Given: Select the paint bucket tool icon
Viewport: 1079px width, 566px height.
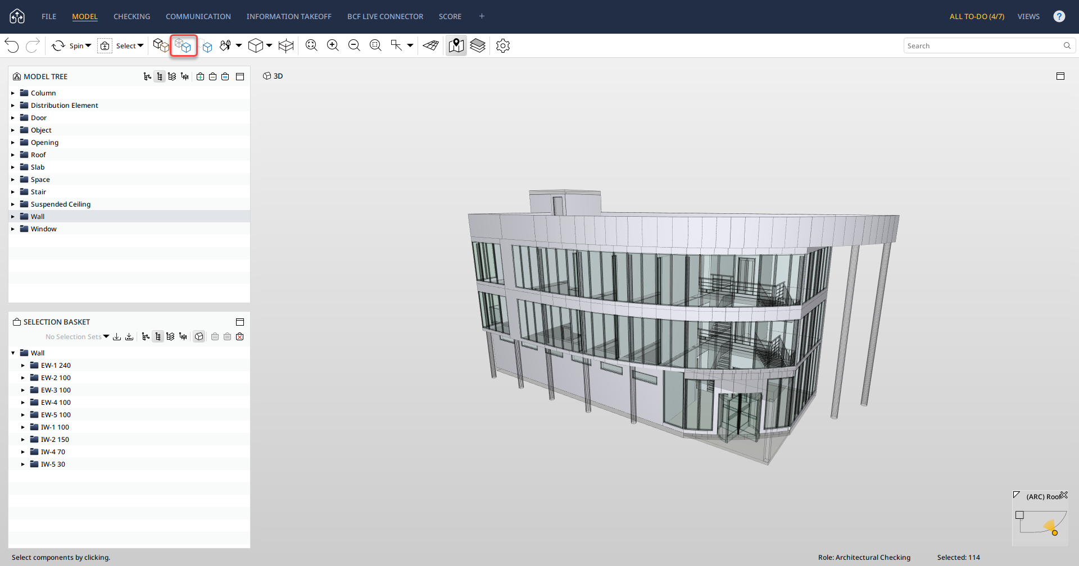Looking at the screenshot, I should coord(225,45).
